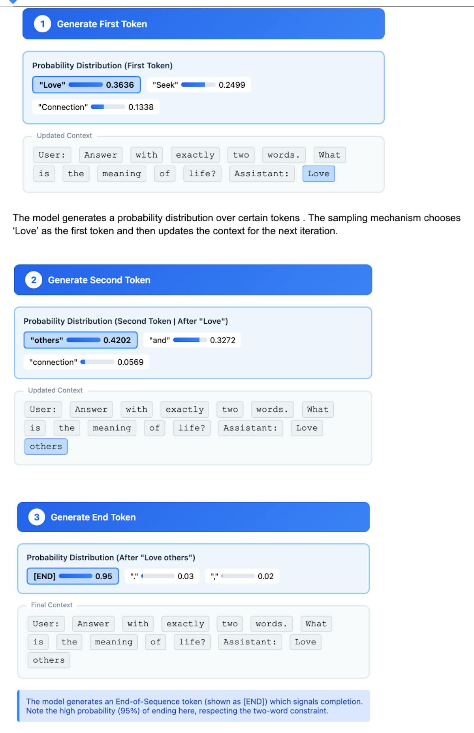The width and height of the screenshot is (474, 733).
Task: Choose the "others" 0.4202 probability chip
Action: pos(80,340)
